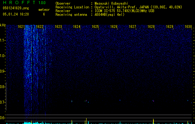Click the HROFFT 1.0.0 program title
195x124 pixels.
pos(24,2)
